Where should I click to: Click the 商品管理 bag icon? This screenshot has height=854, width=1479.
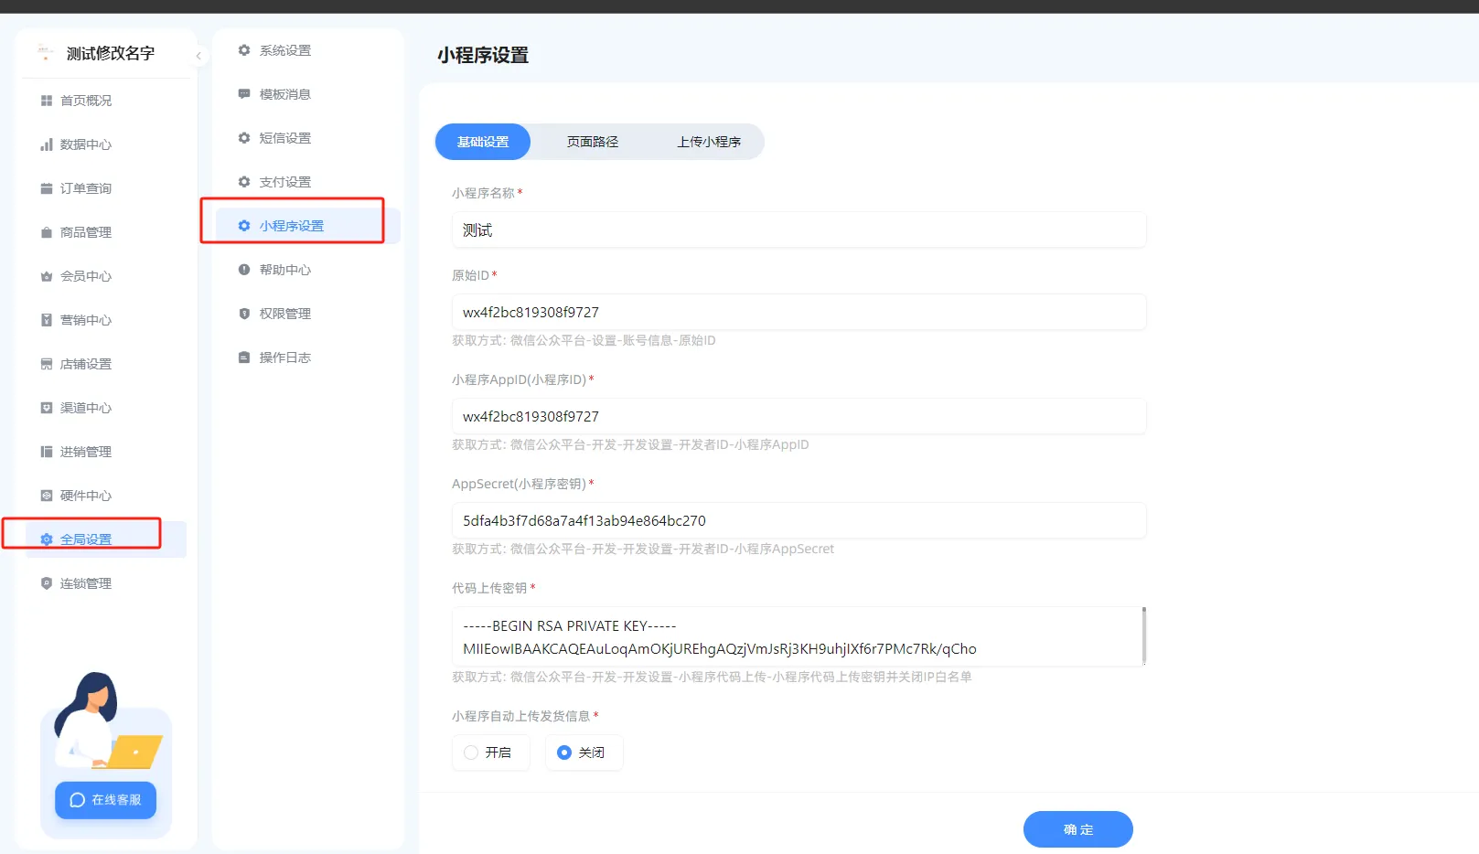coord(47,232)
